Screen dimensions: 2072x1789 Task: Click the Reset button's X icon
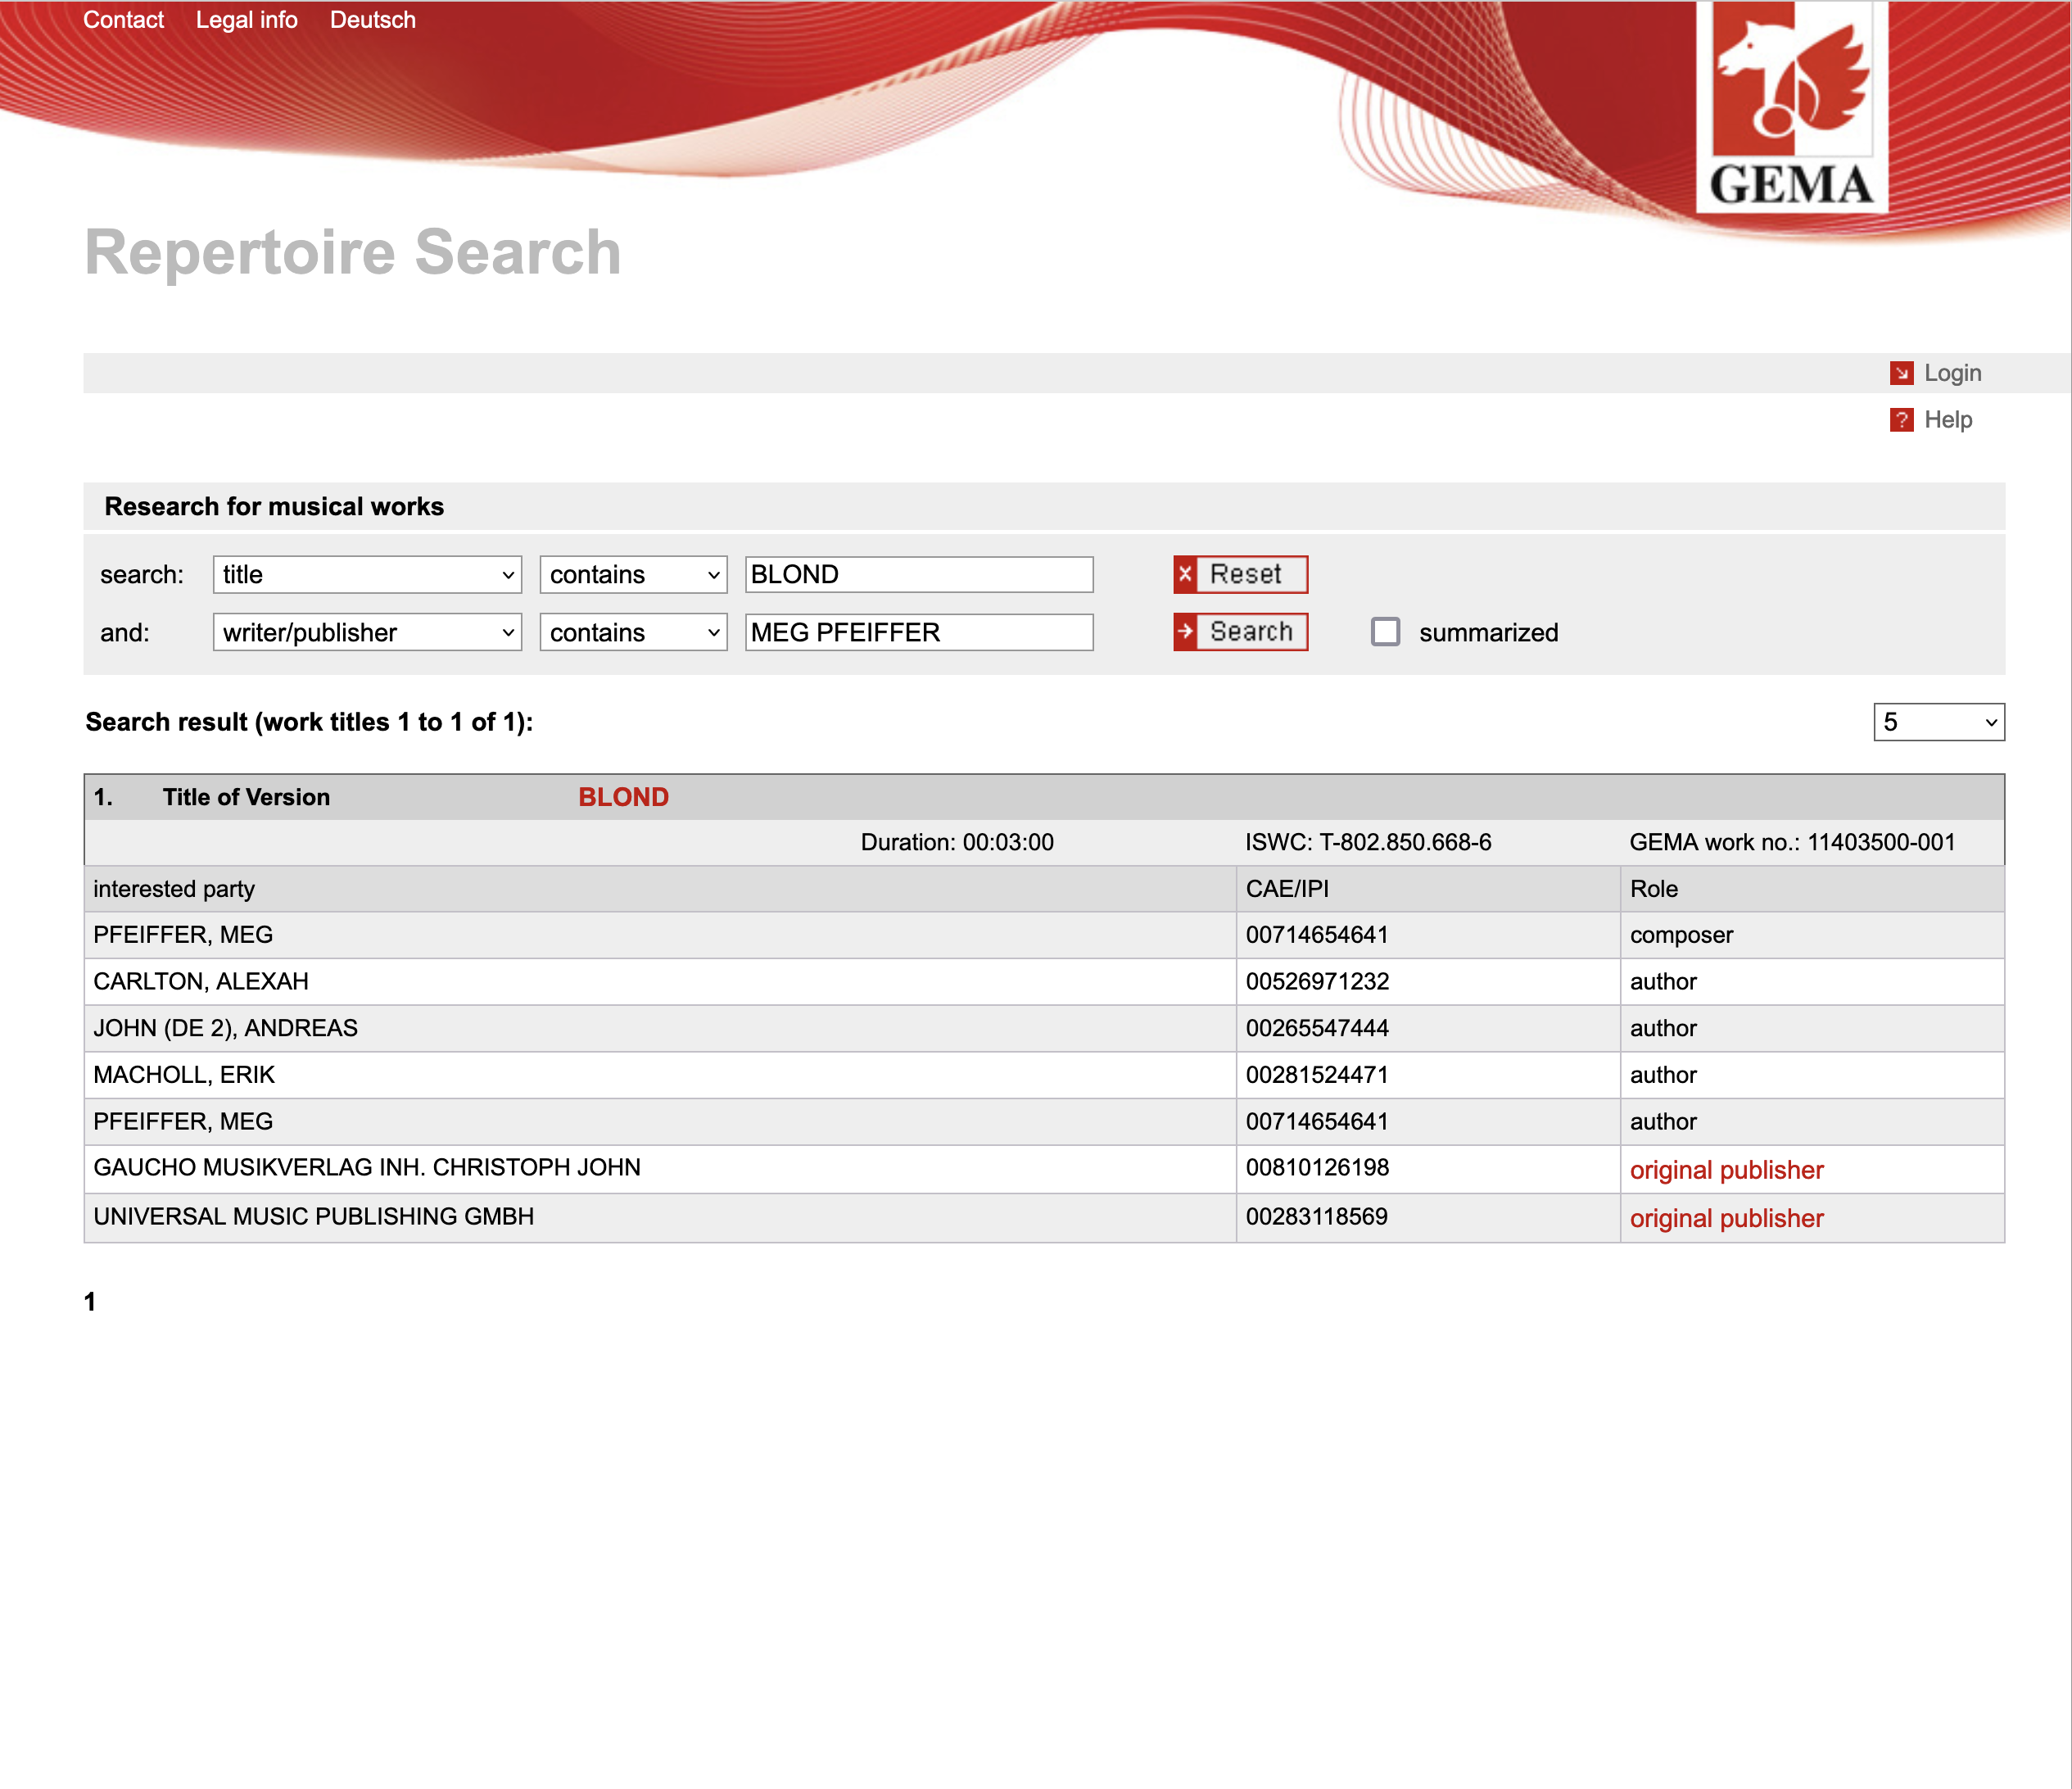click(1185, 574)
